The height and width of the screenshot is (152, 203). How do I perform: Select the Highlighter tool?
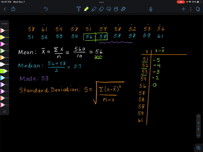(x=94, y=9)
